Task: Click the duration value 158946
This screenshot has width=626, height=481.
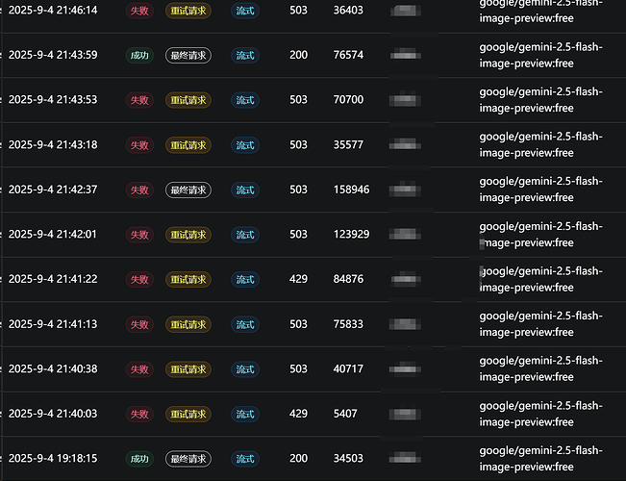Action: tap(351, 190)
